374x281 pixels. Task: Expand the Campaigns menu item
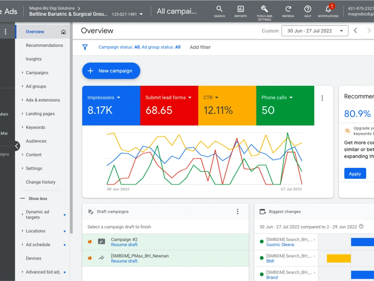point(37,73)
